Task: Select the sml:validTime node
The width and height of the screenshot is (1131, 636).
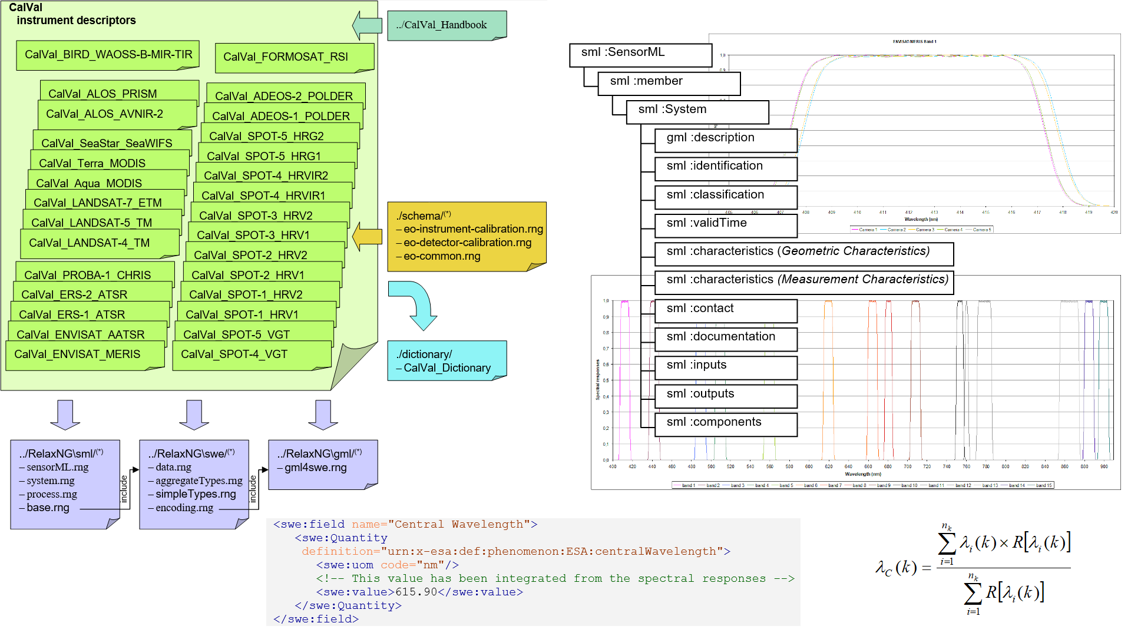Action: 726,226
